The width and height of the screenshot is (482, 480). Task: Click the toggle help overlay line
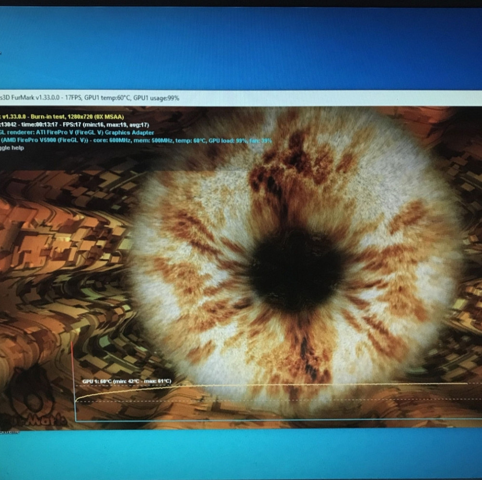coord(12,148)
